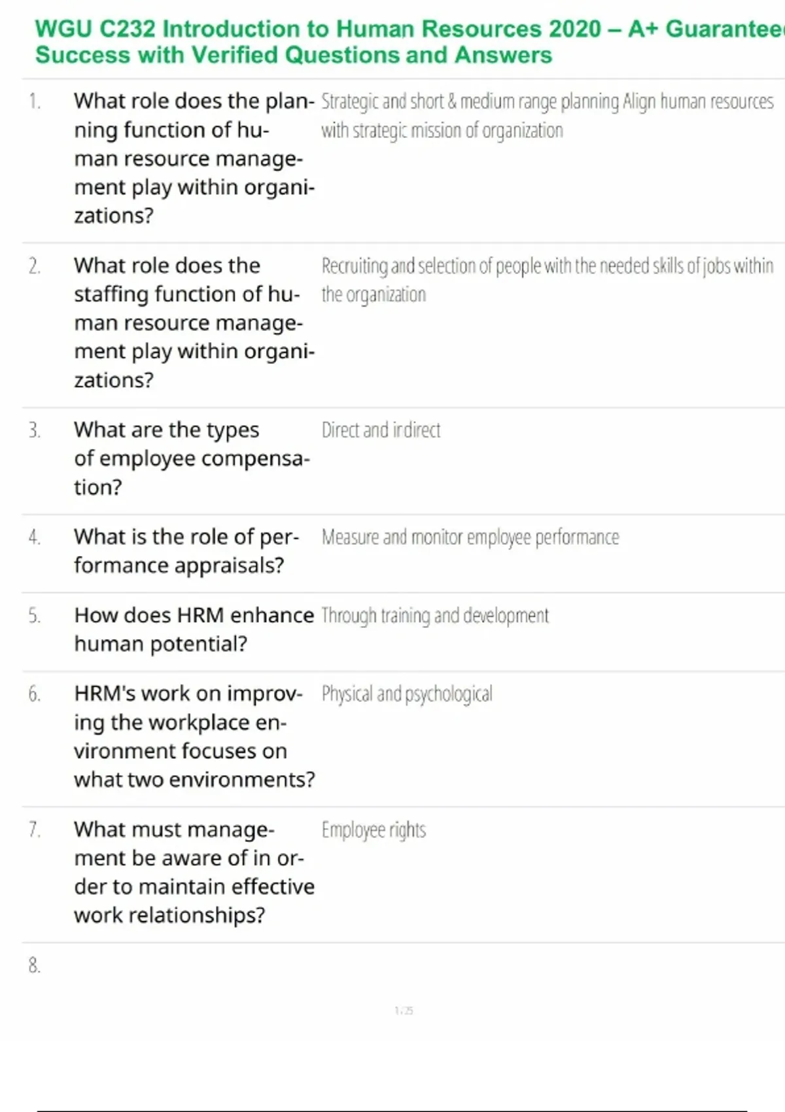The height and width of the screenshot is (1112, 785).
Task: Click the planning function question text
Action: click(x=194, y=158)
